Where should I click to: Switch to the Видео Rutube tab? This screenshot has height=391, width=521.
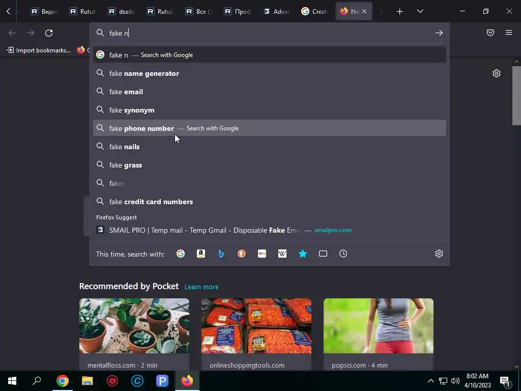[45, 12]
